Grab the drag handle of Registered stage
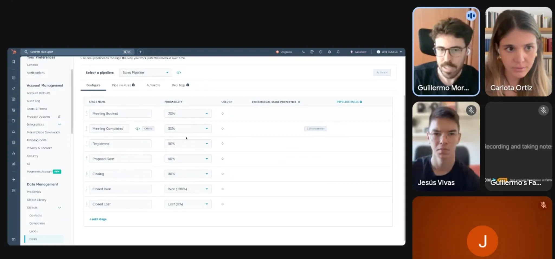 coord(86,144)
